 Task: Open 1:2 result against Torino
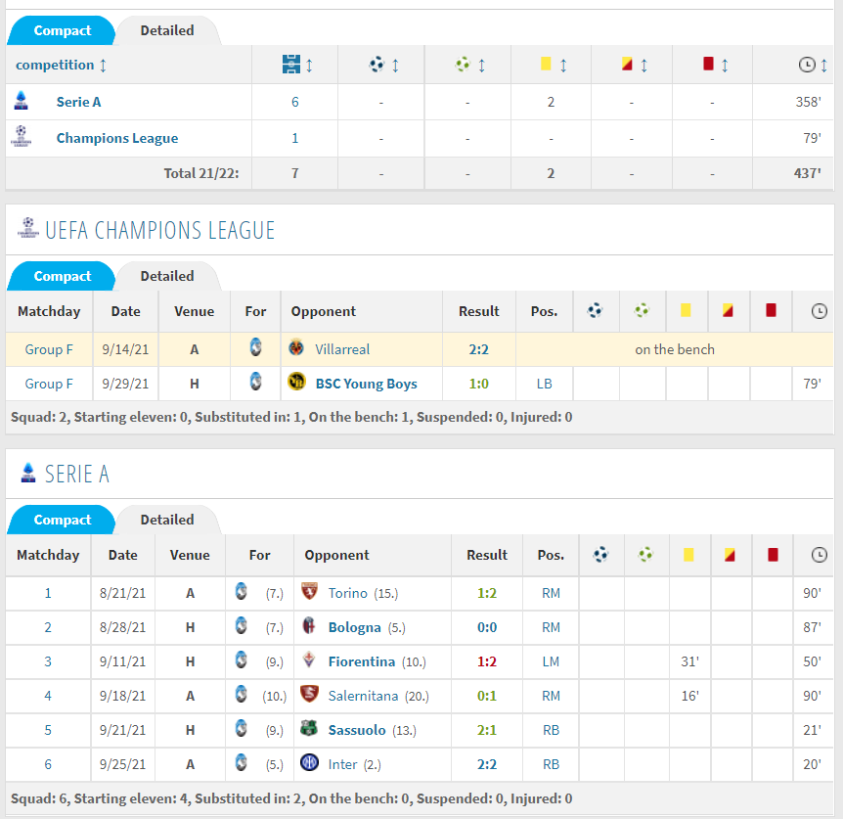coord(487,593)
